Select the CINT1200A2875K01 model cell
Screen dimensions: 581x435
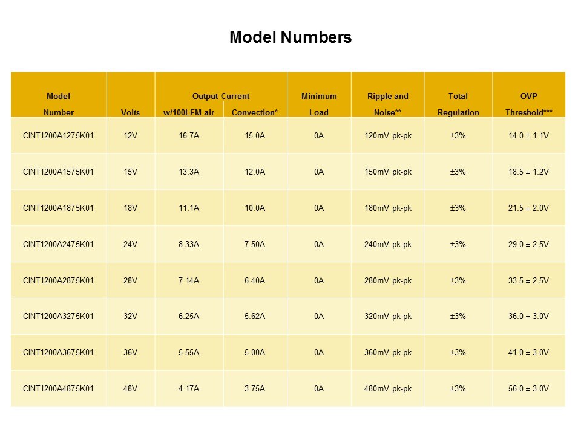point(58,280)
